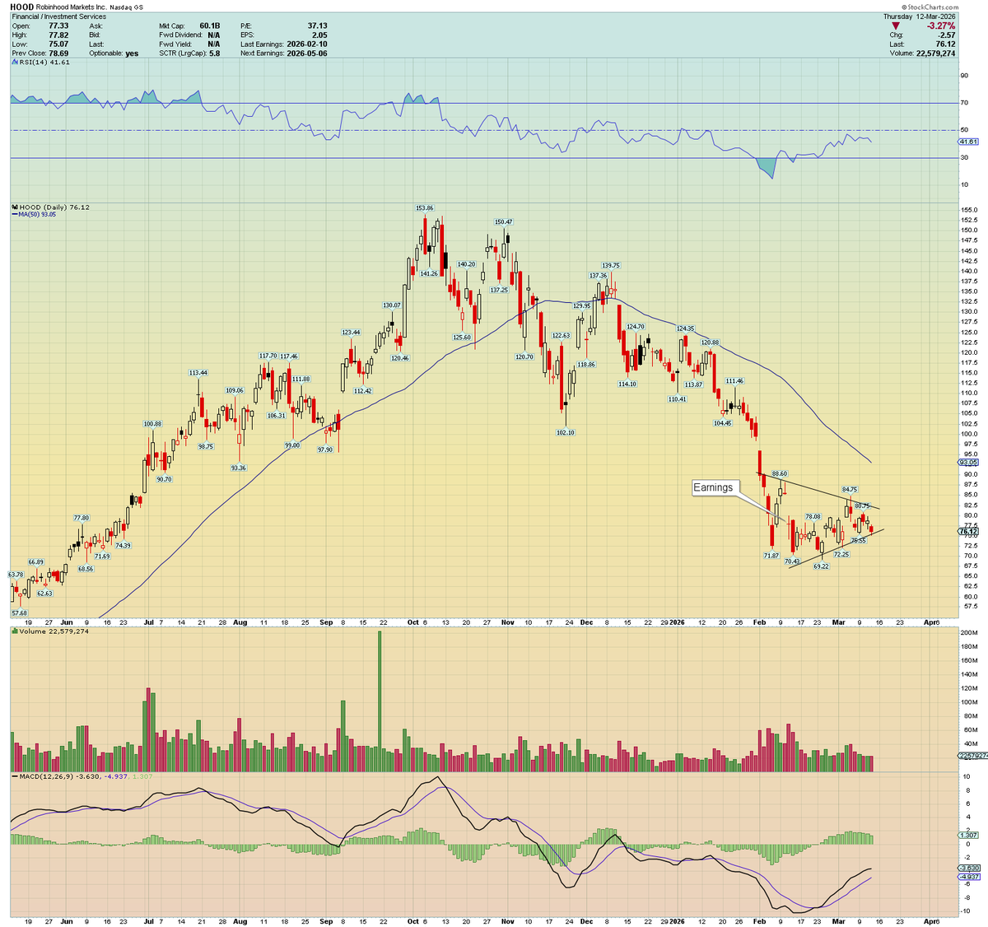Image resolution: width=988 pixels, height=927 pixels.
Task: Click the tallest September volume spike bar
Action: coord(380,701)
